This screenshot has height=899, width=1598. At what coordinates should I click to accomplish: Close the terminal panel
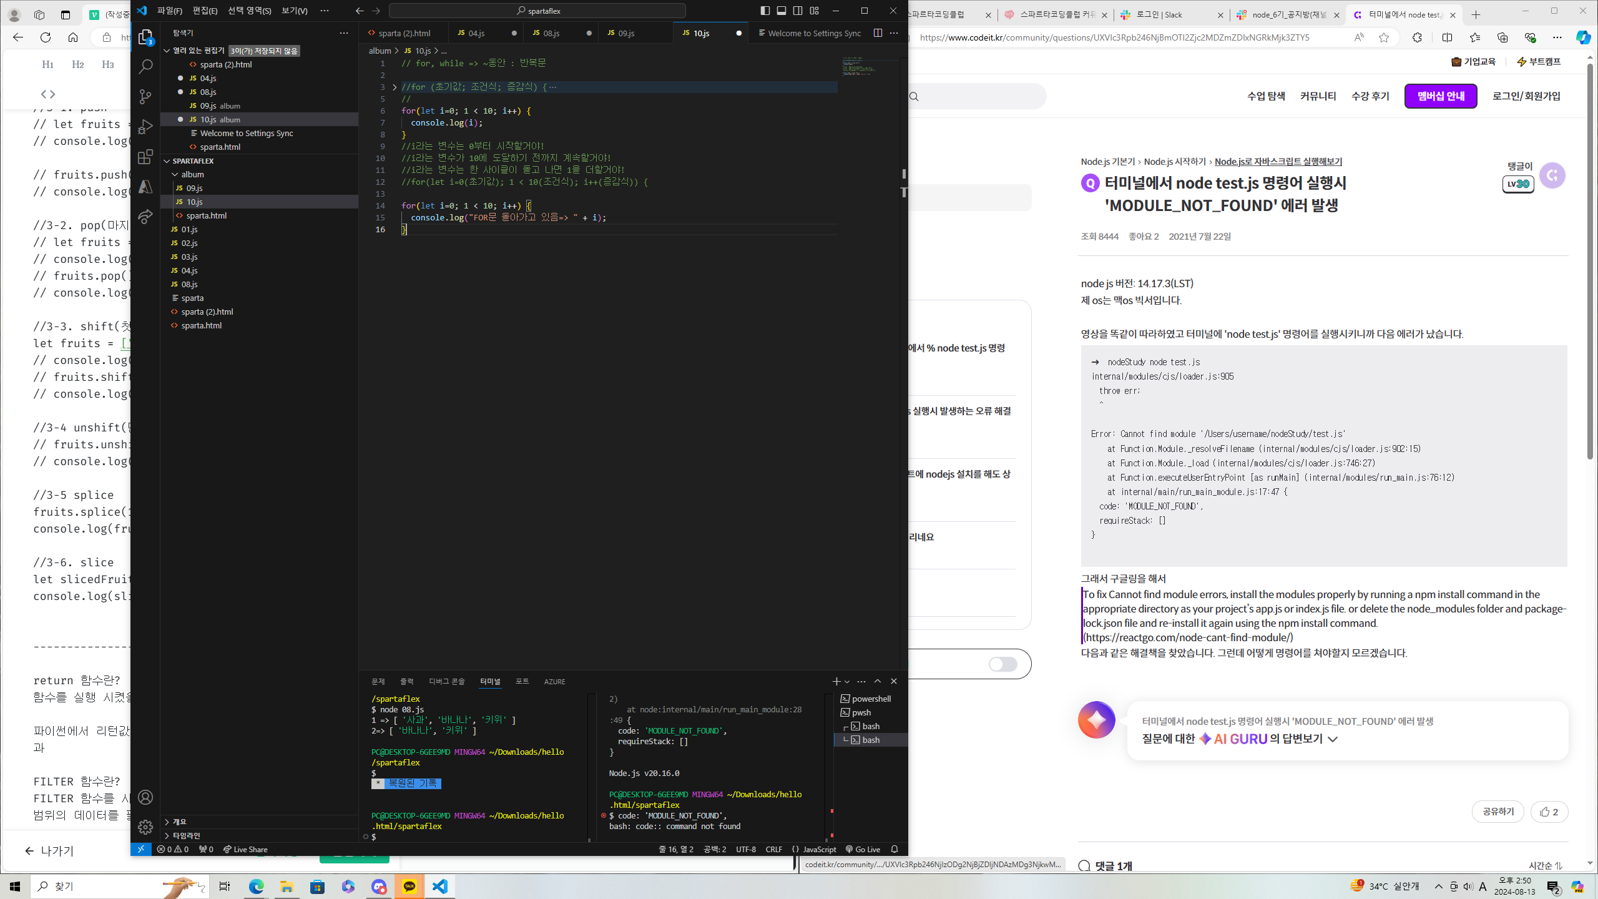[x=894, y=681]
